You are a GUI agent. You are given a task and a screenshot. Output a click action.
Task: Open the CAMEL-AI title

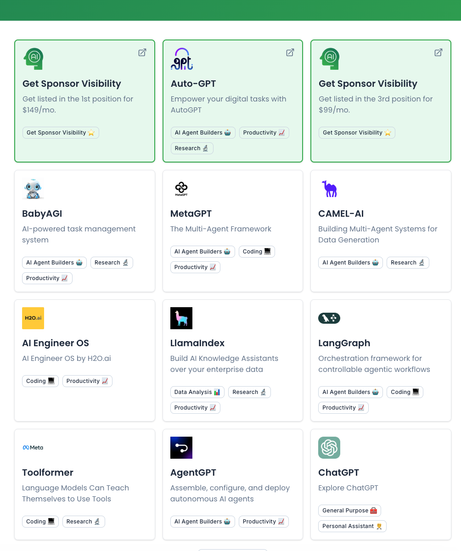341,214
